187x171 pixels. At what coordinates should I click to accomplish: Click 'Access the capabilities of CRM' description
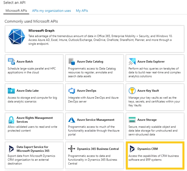(154, 158)
